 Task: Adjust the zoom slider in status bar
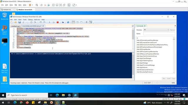157,83
